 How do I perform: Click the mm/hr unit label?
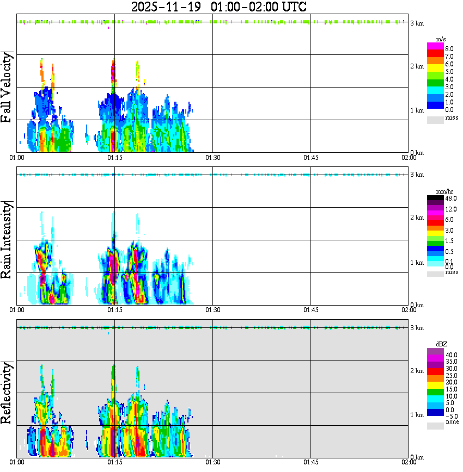point(444,191)
